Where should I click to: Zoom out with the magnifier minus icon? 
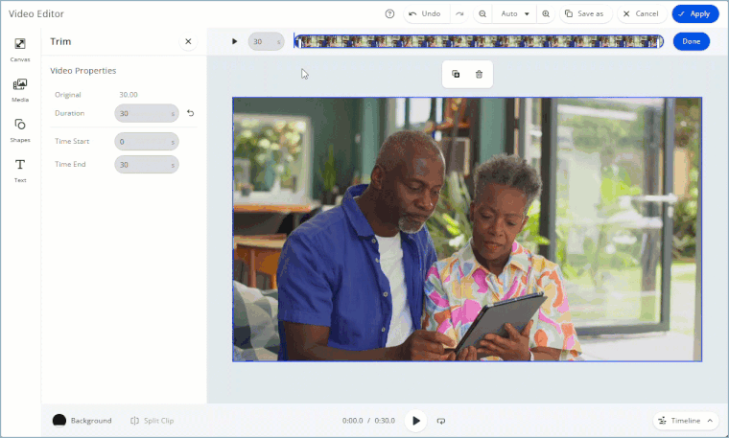(x=482, y=13)
